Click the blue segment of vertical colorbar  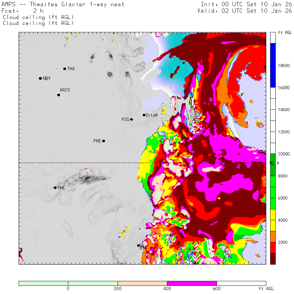point(273,65)
